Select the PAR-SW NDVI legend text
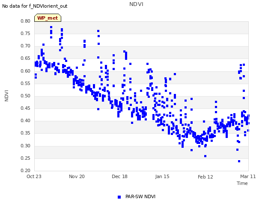The height and width of the screenshot is (205, 274). (140, 196)
